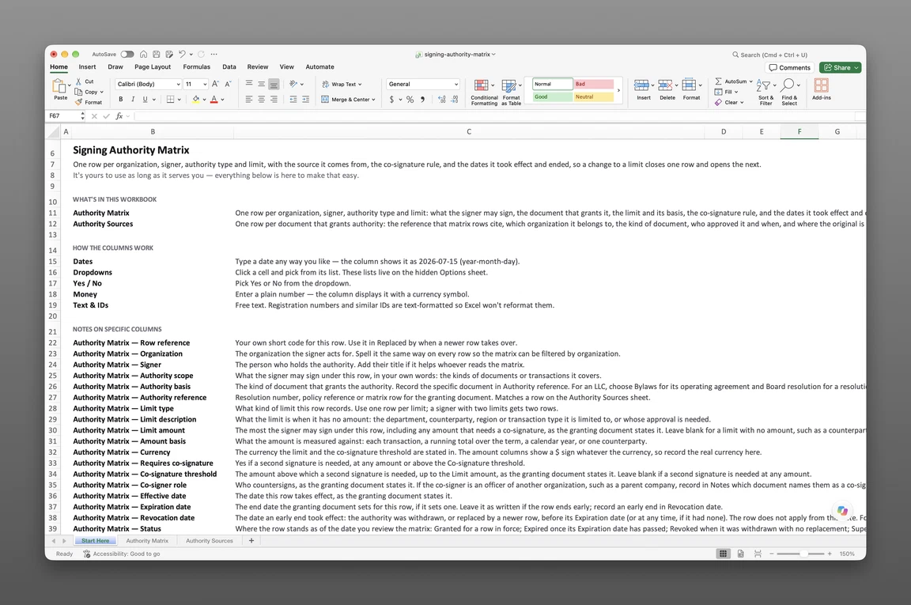Toggle Bold formatting
This screenshot has height=605, width=911.
[121, 100]
